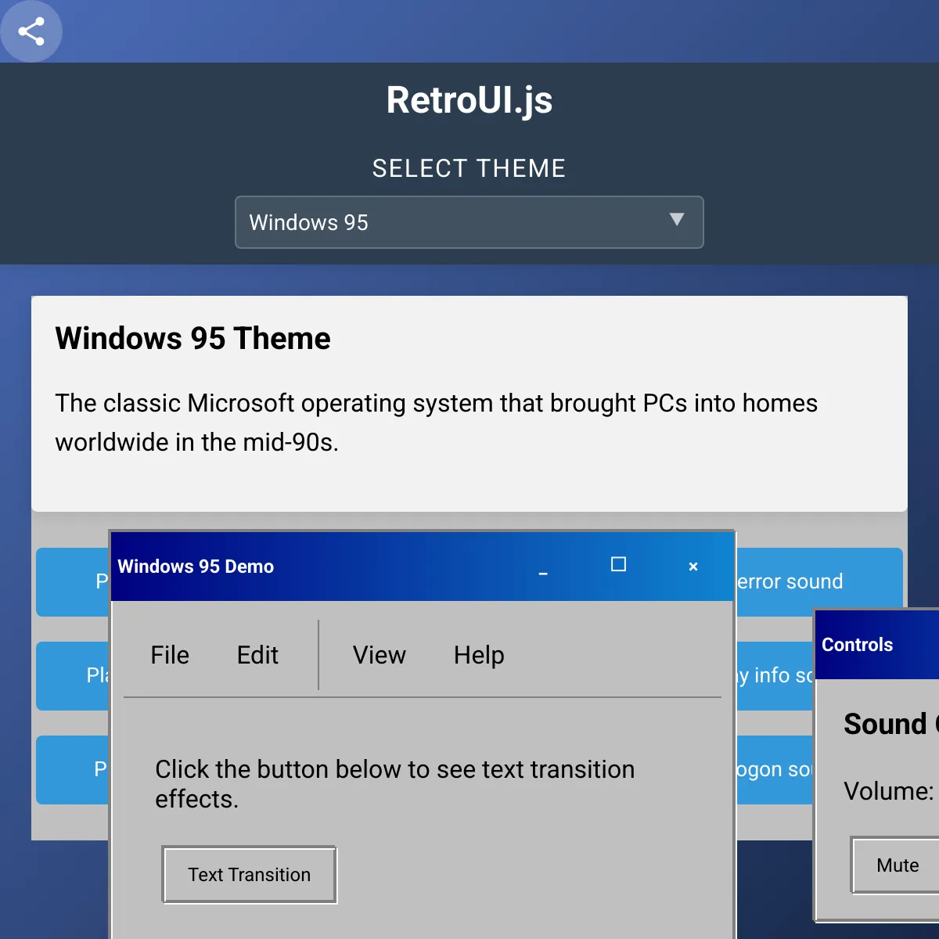The height and width of the screenshot is (939, 939).
Task: Open the Help menu in Demo window
Action: (x=479, y=655)
